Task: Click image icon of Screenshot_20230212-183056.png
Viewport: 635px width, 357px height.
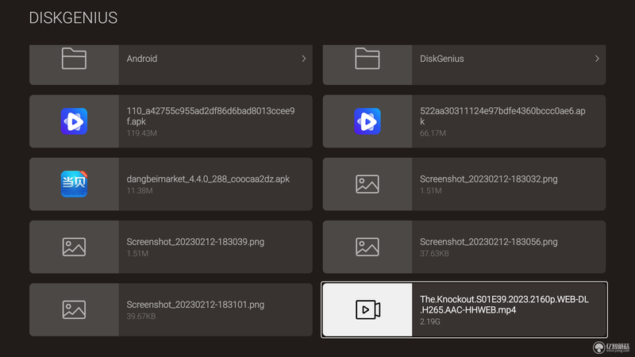Action: point(368,247)
